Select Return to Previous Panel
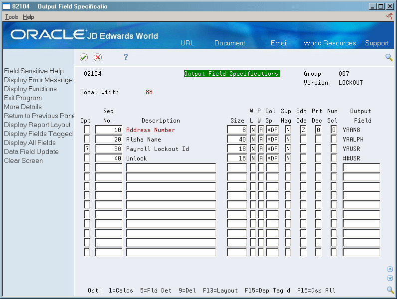Viewport: 397px width, 299px height. 39,116
